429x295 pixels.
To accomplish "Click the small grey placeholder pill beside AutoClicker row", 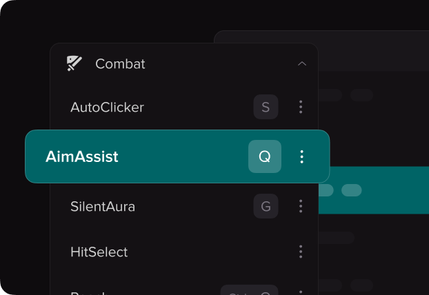I will click(x=361, y=95).
